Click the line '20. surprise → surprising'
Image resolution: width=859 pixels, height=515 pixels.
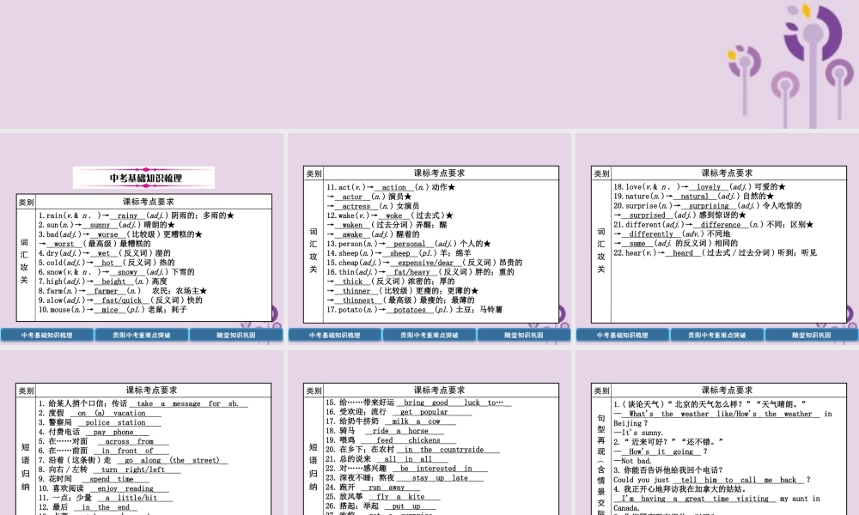(x=707, y=205)
